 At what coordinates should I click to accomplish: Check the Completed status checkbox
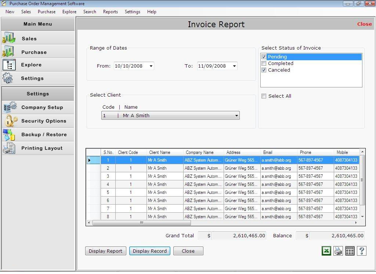[264, 64]
